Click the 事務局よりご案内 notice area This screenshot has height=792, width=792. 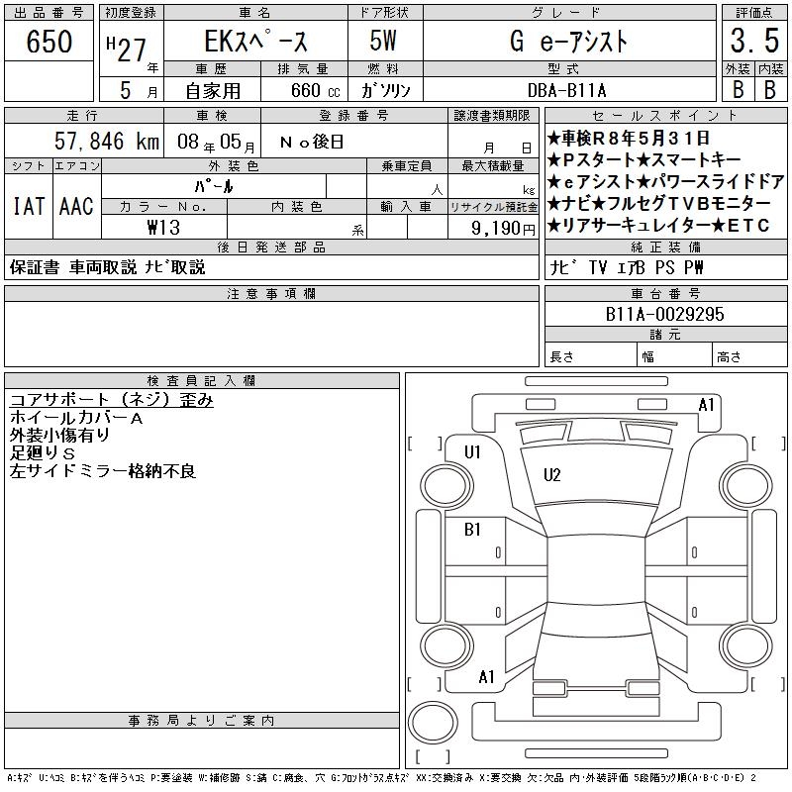[202, 748]
